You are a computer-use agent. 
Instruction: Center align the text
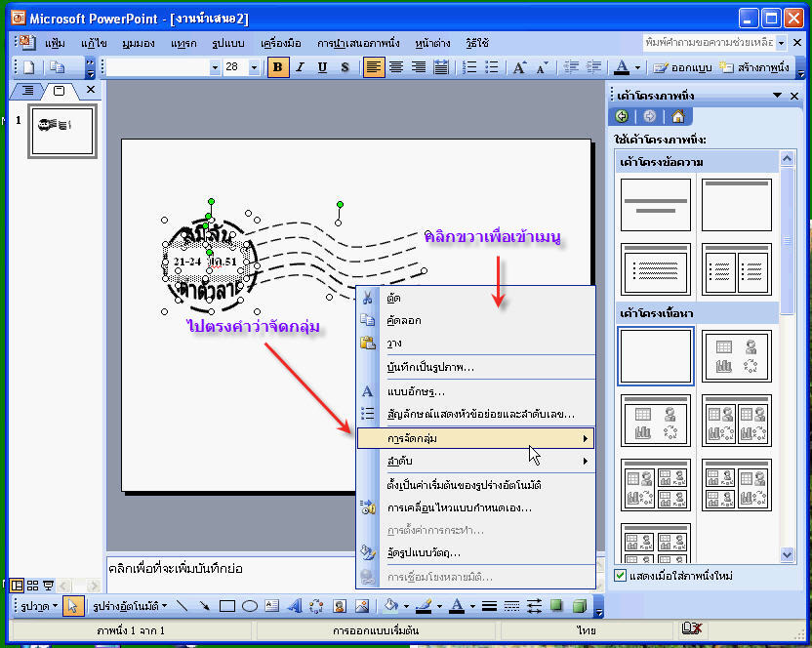coord(396,67)
